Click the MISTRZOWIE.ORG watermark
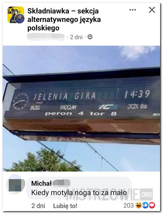This screenshot has width=163, height=214. 109,194
